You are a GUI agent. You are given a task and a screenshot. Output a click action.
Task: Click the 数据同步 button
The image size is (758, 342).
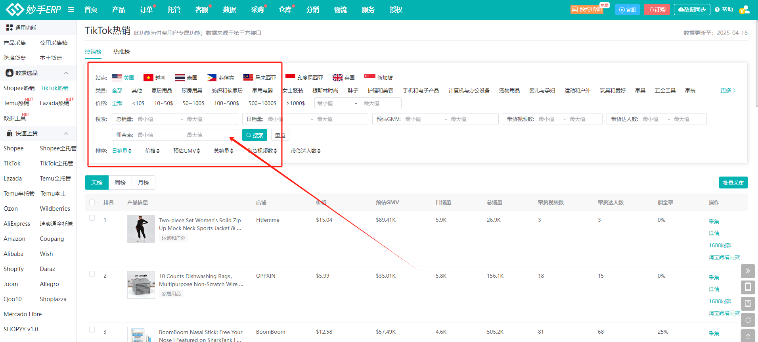tap(692, 10)
